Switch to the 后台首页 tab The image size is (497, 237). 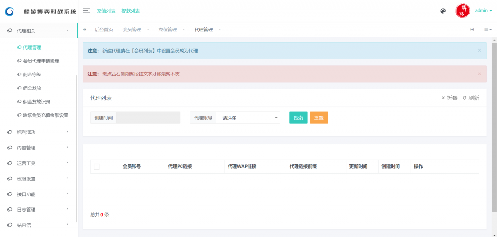click(x=104, y=30)
